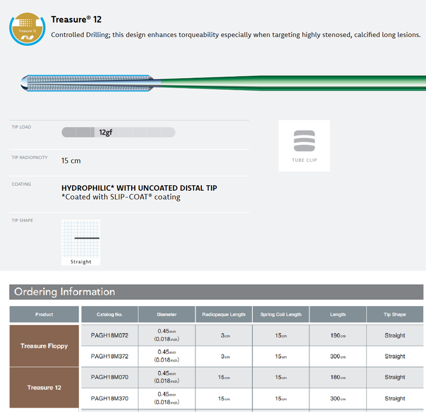Click catalog number PAGH18M072
426x420 pixels.
pos(109,336)
